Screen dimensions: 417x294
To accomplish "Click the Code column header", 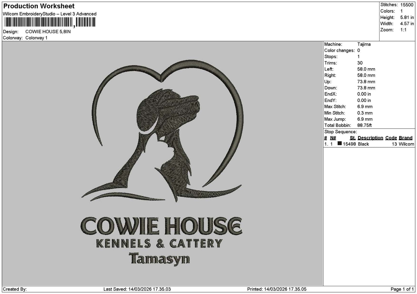I will 391,138.
